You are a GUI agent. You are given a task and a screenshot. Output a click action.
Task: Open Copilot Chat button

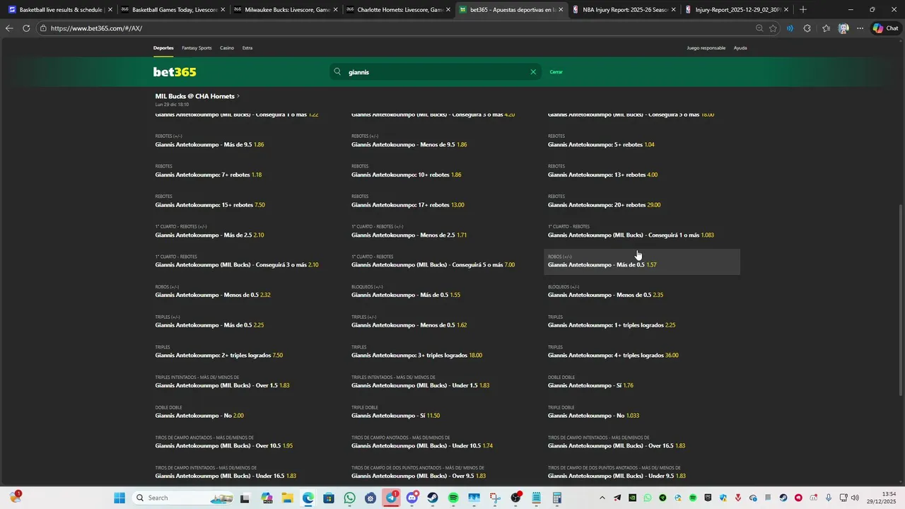click(x=885, y=28)
